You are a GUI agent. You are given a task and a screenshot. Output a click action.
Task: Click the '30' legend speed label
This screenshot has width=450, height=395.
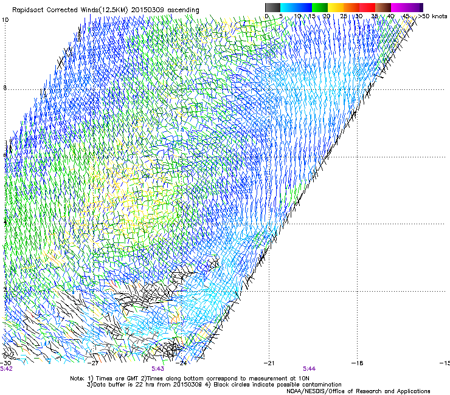coord(359,16)
